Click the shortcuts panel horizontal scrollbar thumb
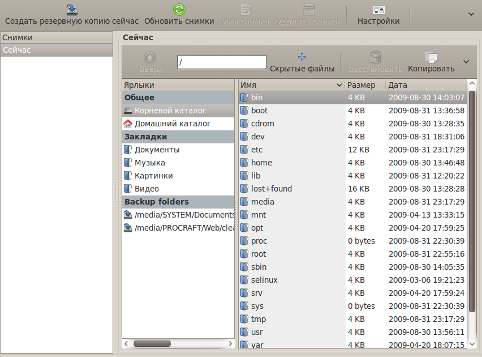 click(152, 343)
